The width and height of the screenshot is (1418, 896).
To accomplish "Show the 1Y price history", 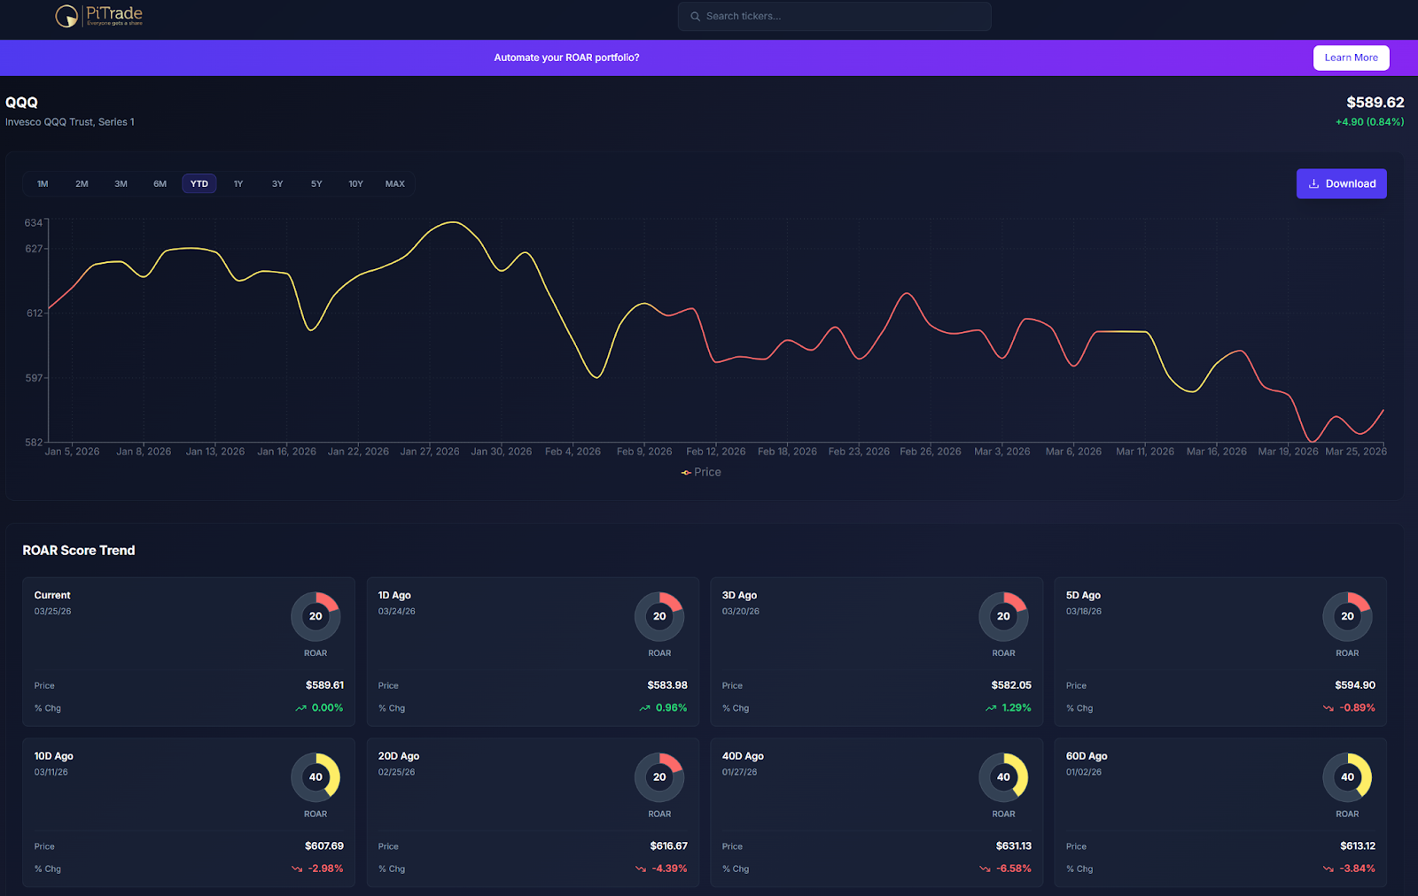I will pyautogui.click(x=238, y=184).
